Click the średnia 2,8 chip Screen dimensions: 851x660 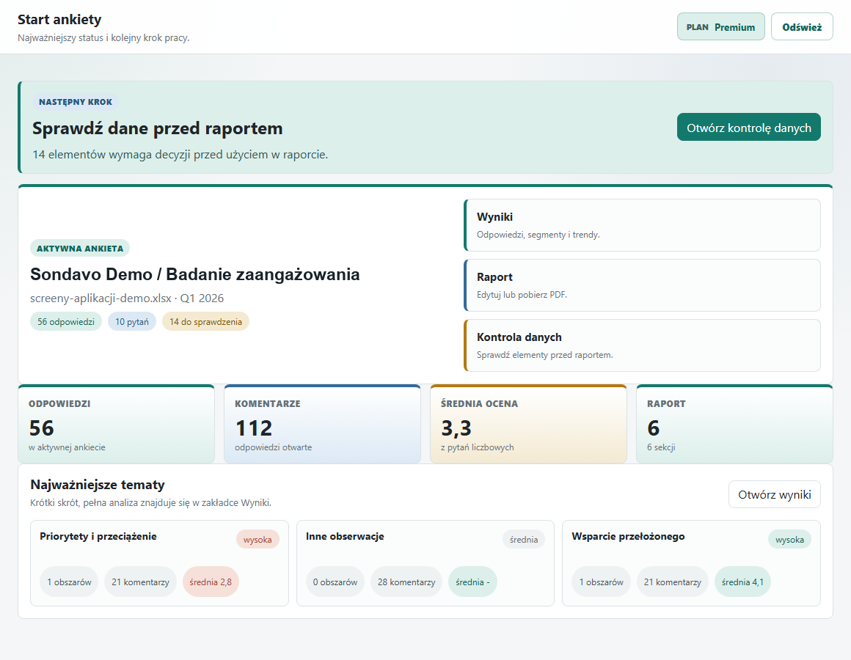[x=211, y=582]
